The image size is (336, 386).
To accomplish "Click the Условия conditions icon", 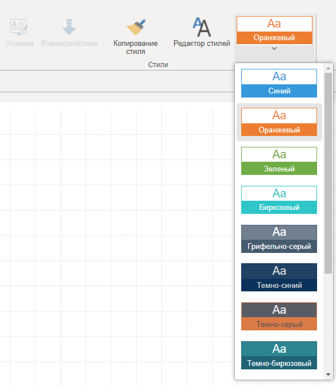I will pos(19,27).
